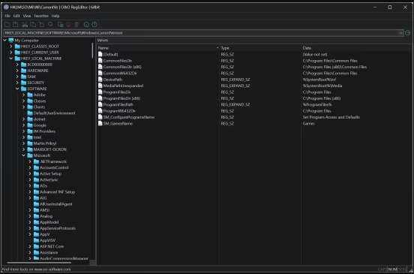The width and height of the screenshot is (414, 274).
Task: Click the O&O RegEditor title bar app icon
Action: tap(6, 8)
